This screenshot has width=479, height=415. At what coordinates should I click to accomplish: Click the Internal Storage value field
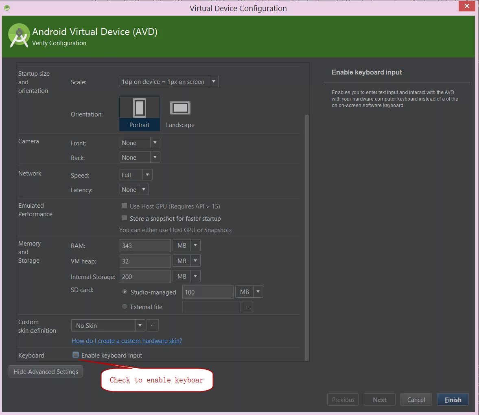click(145, 277)
